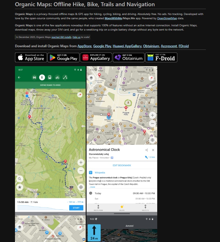
Task: Click the 'Route from' icon
Action: pos(98,208)
